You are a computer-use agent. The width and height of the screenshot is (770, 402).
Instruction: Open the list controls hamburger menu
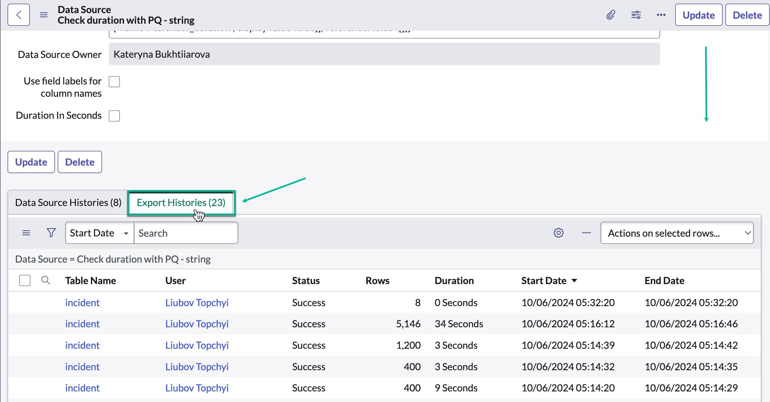(26, 233)
